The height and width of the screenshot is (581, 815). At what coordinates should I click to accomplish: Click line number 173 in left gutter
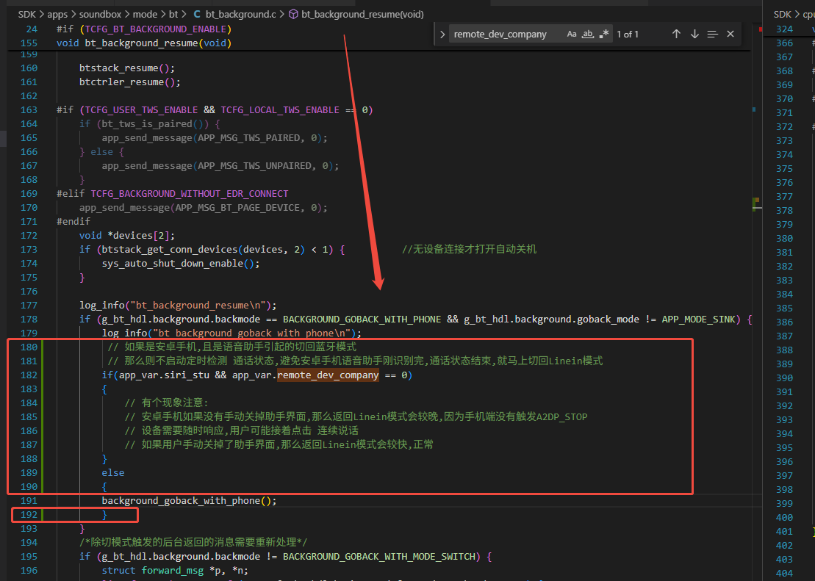29,250
